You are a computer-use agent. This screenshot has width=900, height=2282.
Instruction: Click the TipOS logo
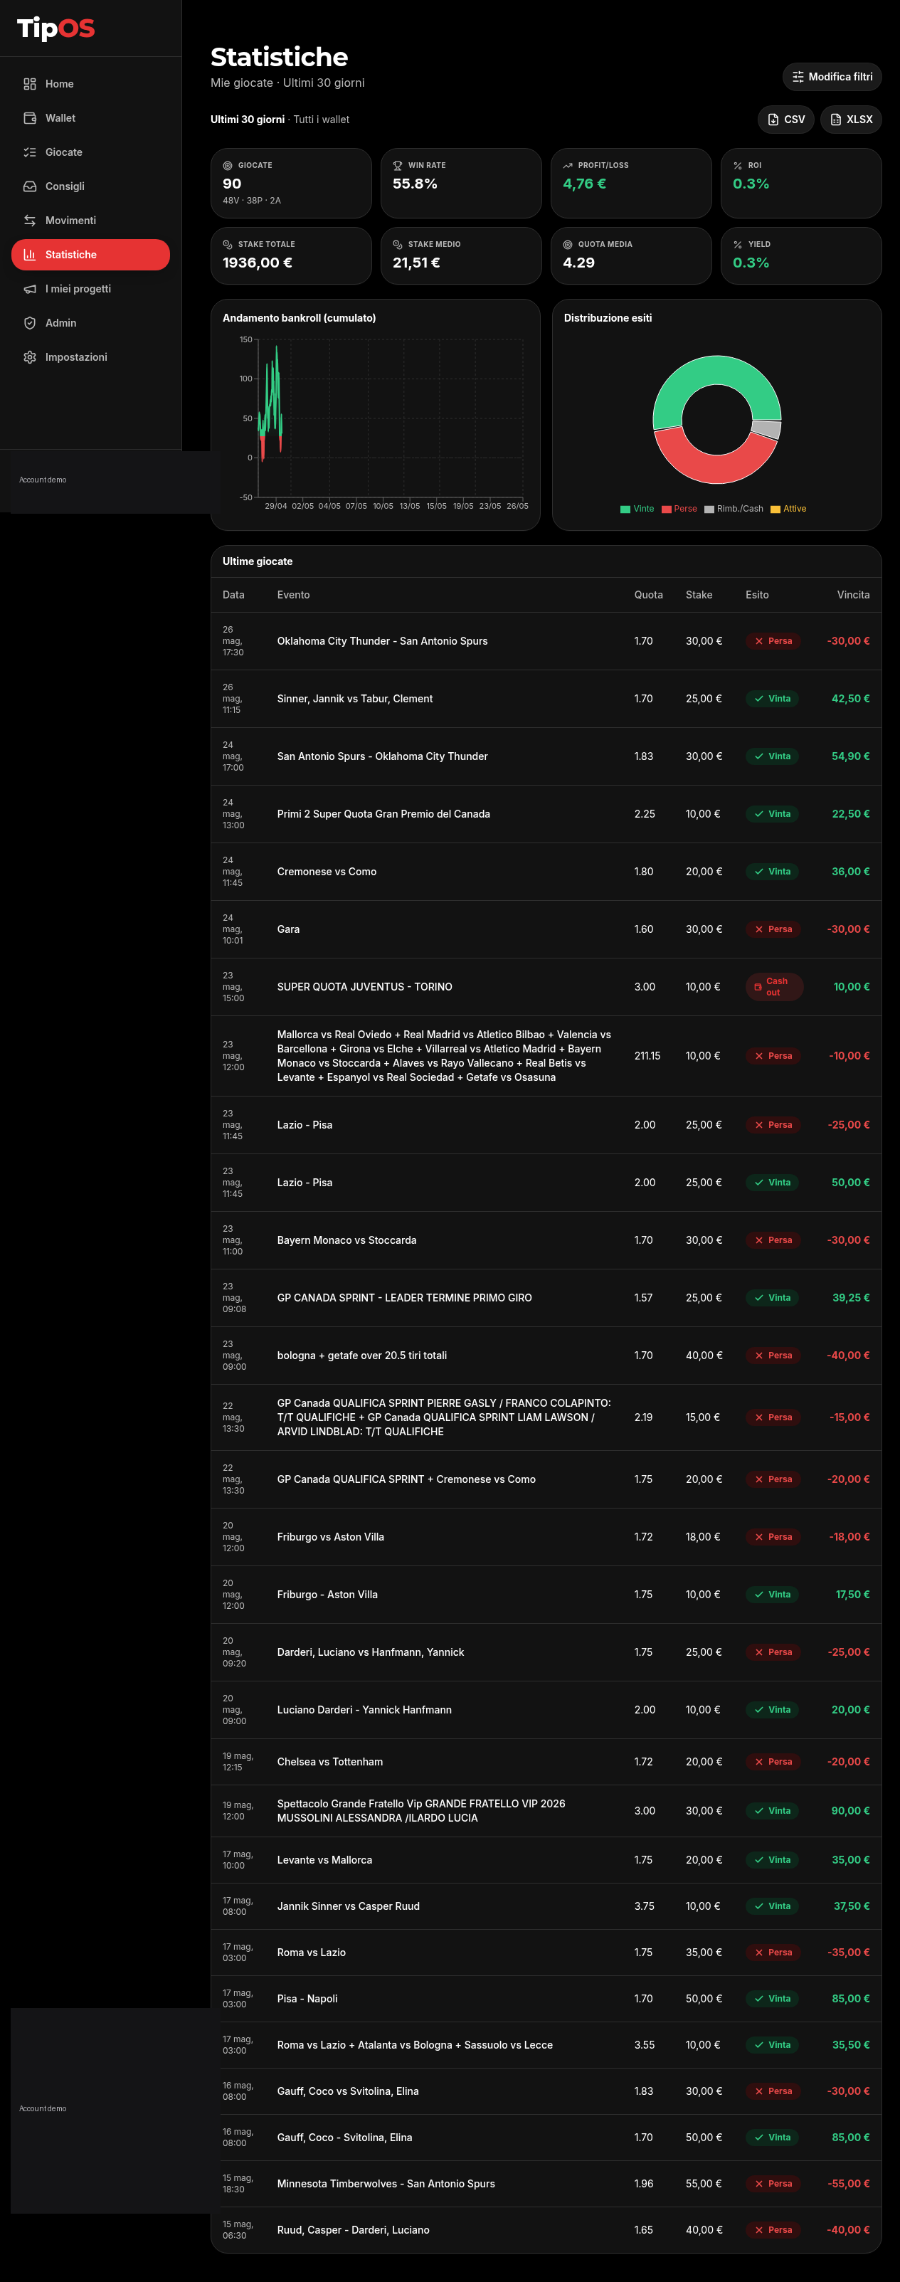pyautogui.click(x=55, y=28)
